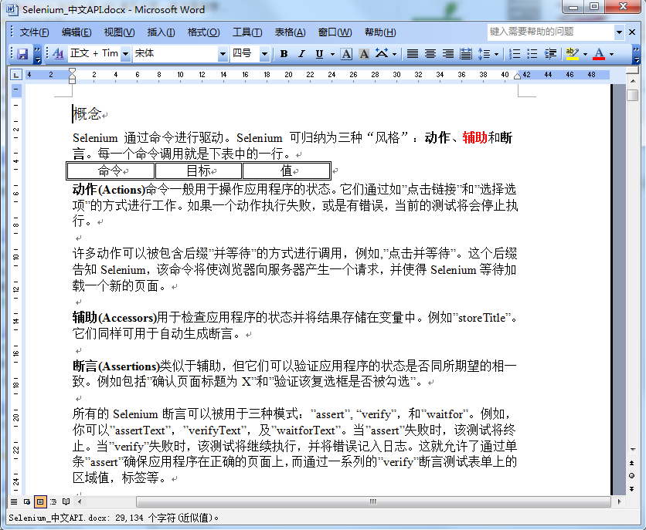
Task: Open the underline style dropdown arrow
Action: pyautogui.click(x=332, y=54)
